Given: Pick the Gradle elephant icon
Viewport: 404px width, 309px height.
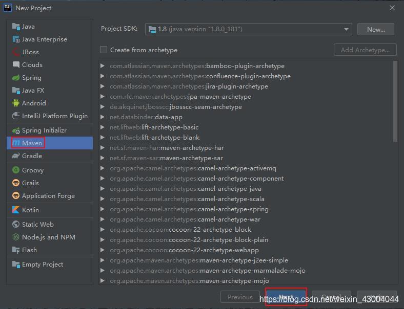Looking at the screenshot, I should click(16, 156).
